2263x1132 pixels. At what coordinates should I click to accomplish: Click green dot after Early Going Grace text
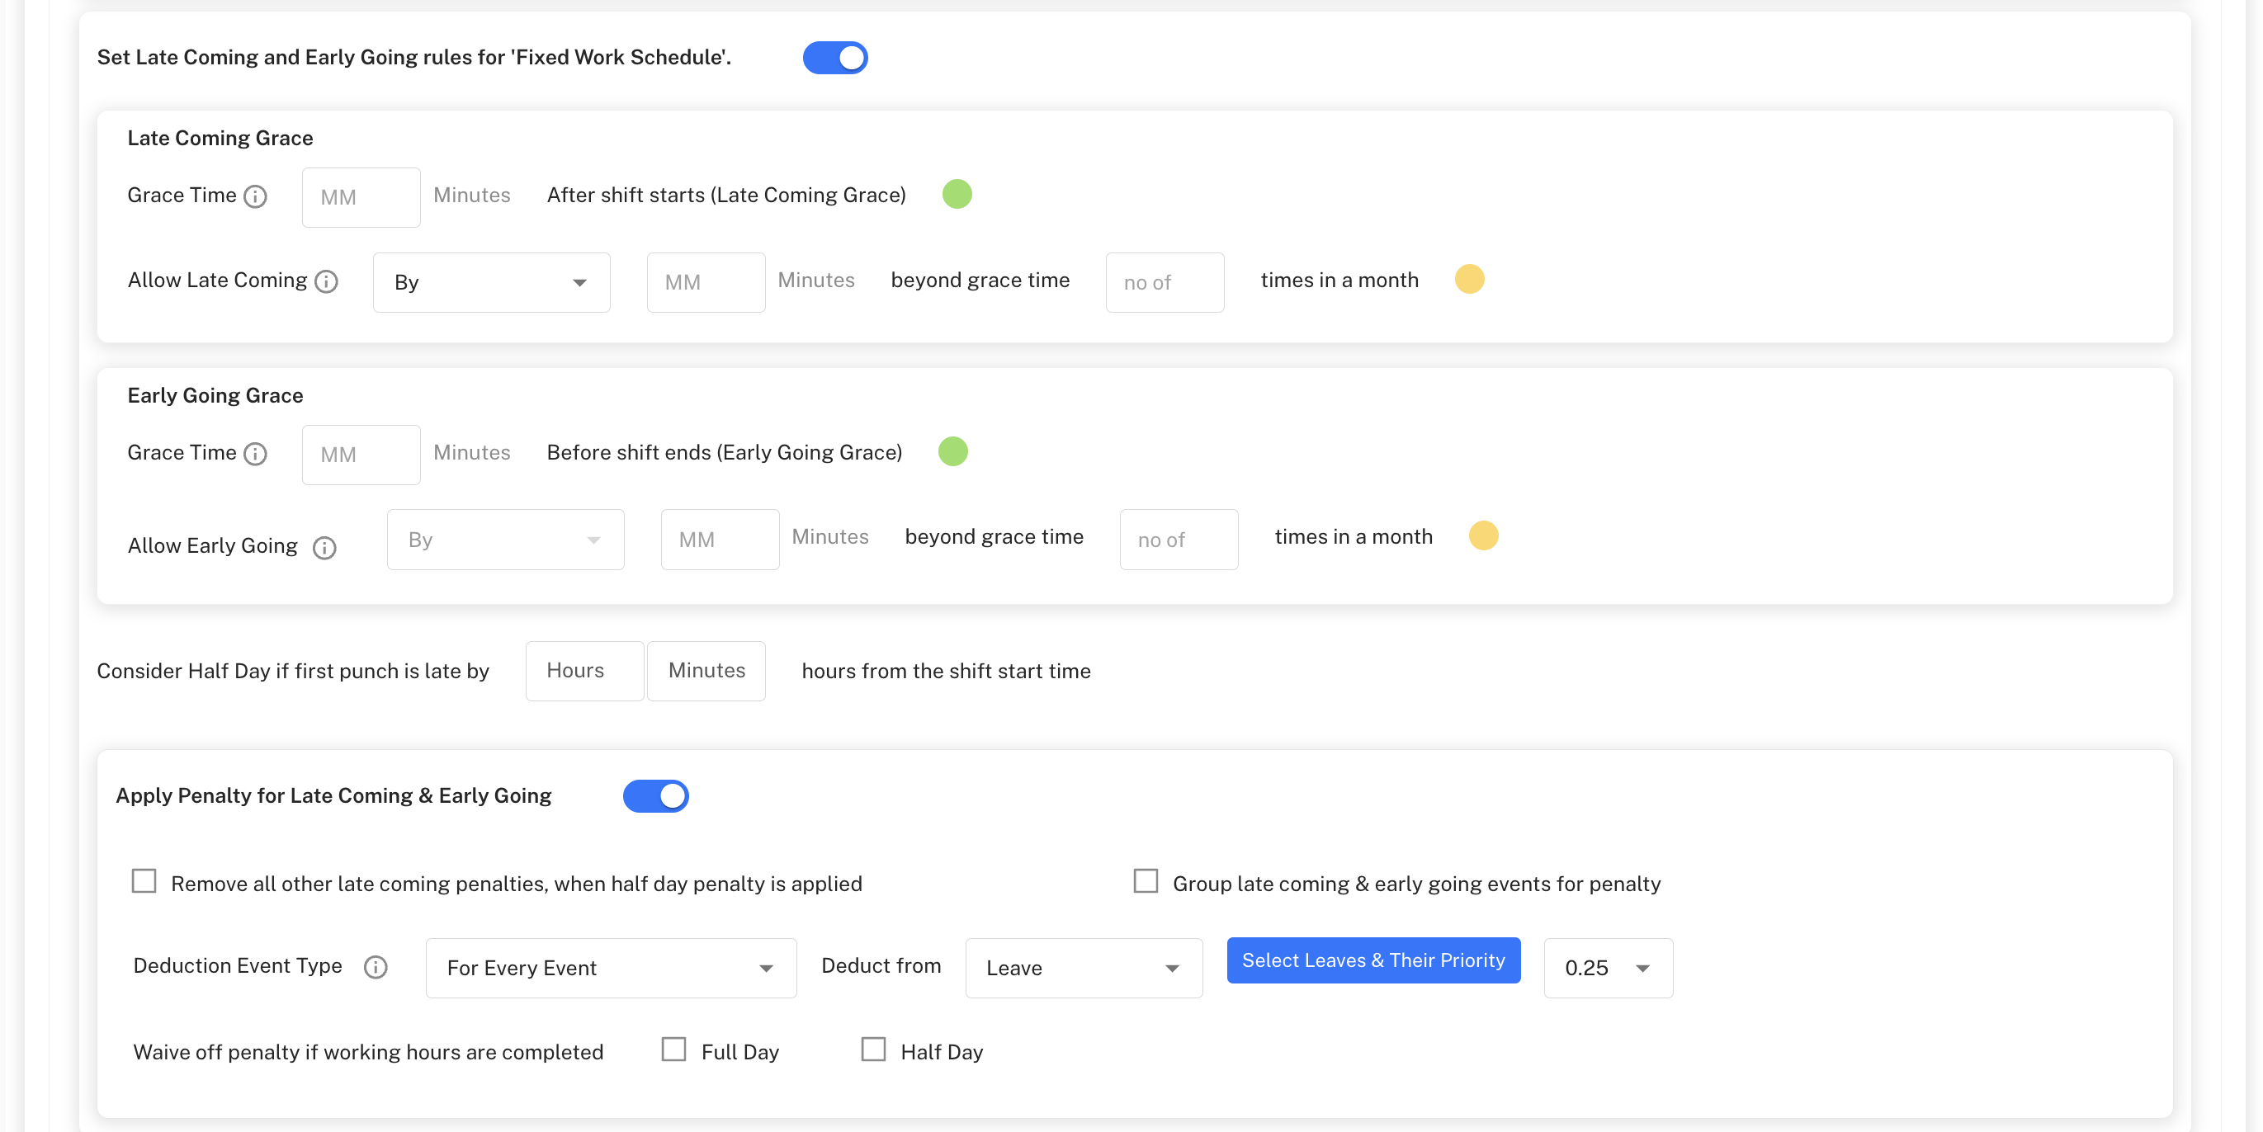click(x=952, y=451)
